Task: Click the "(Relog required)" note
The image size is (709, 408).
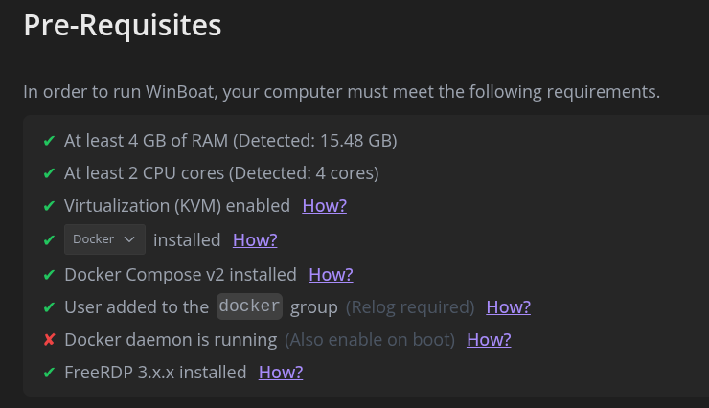Action: [410, 307]
